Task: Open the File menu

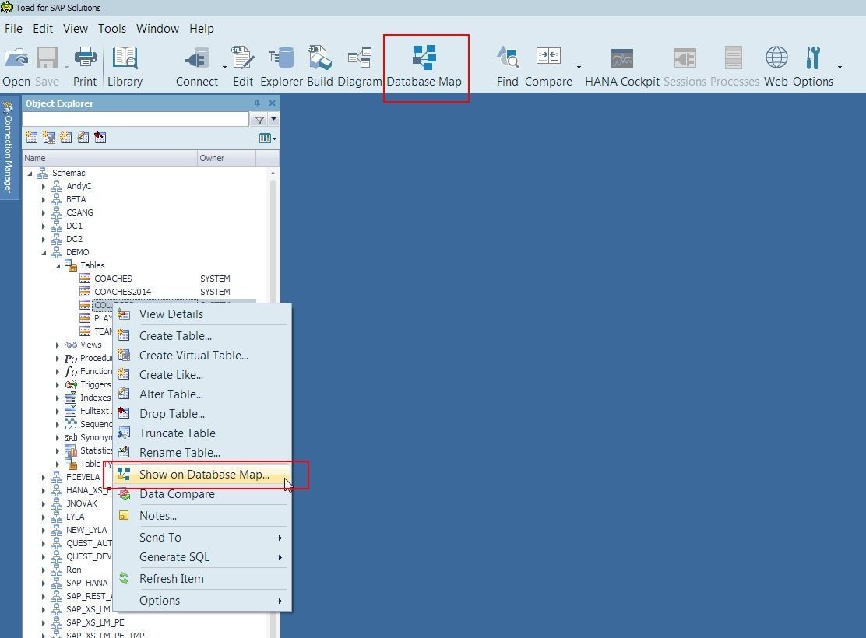Action: tap(13, 29)
